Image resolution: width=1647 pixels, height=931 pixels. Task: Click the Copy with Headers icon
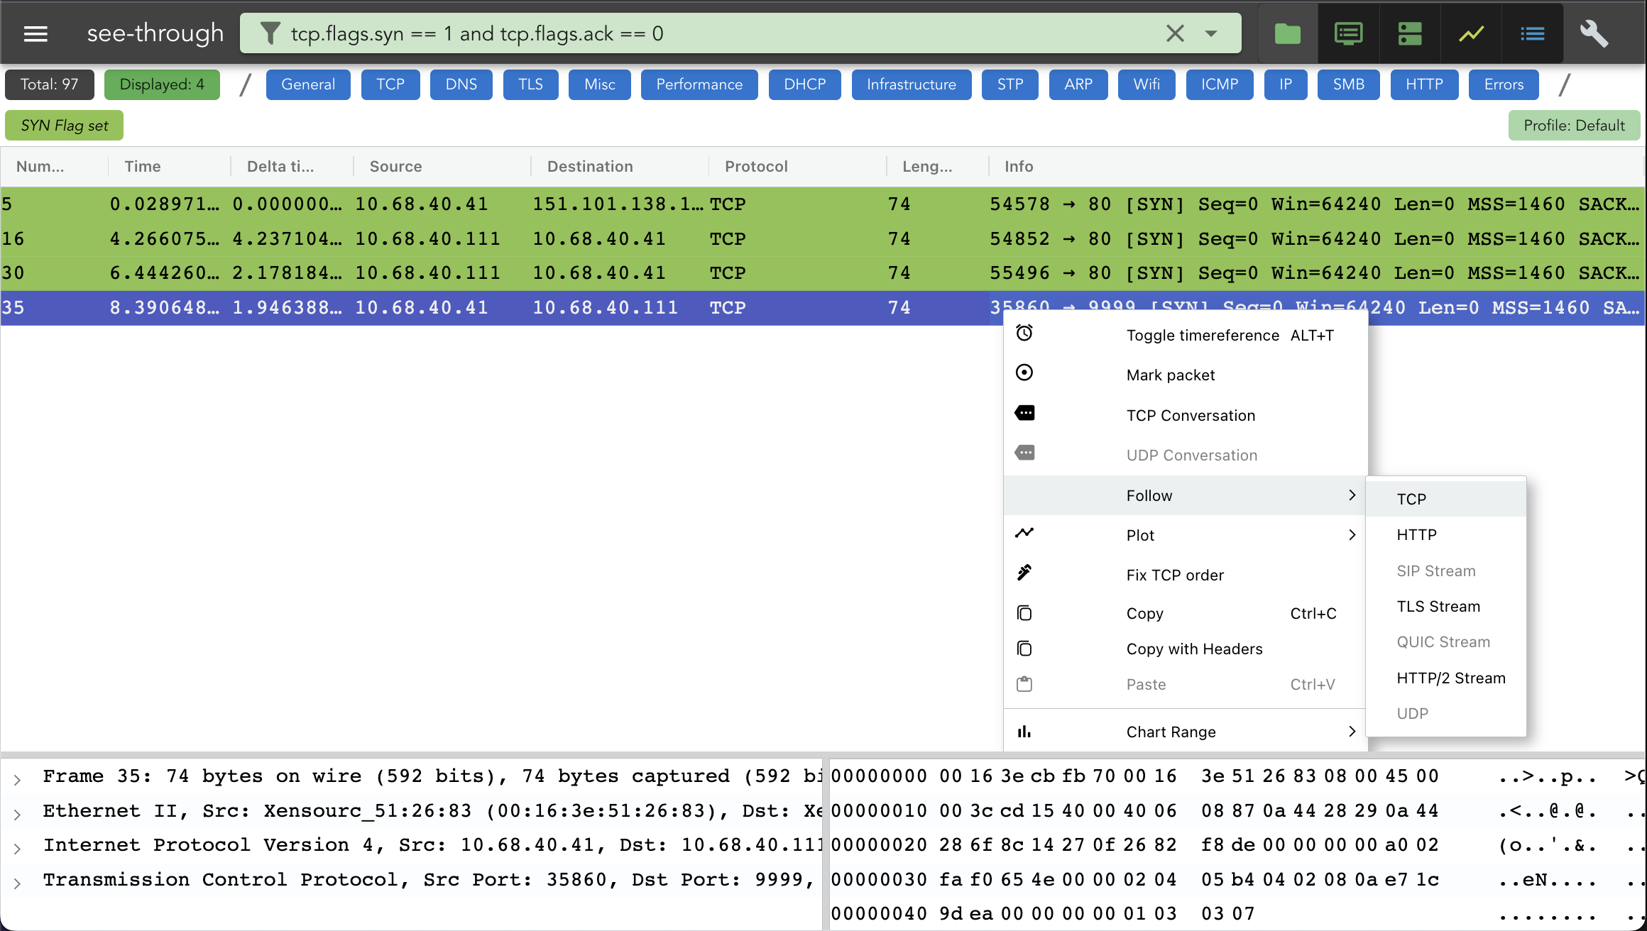pos(1024,649)
